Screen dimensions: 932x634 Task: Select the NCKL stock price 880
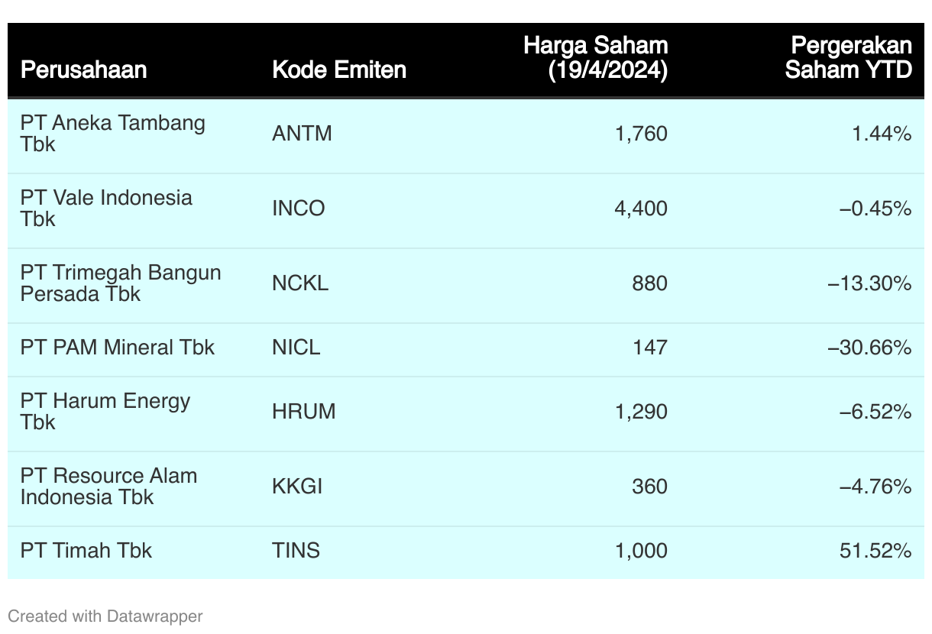(x=649, y=283)
